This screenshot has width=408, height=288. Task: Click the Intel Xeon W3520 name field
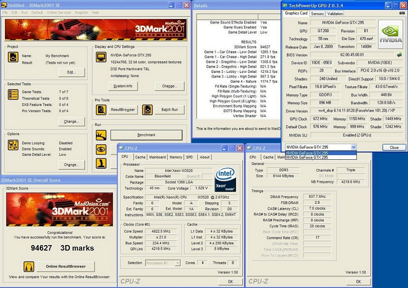tap(179, 171)
